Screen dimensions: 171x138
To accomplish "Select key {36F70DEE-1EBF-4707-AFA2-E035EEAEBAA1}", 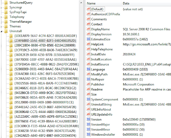I will [45, 60].
